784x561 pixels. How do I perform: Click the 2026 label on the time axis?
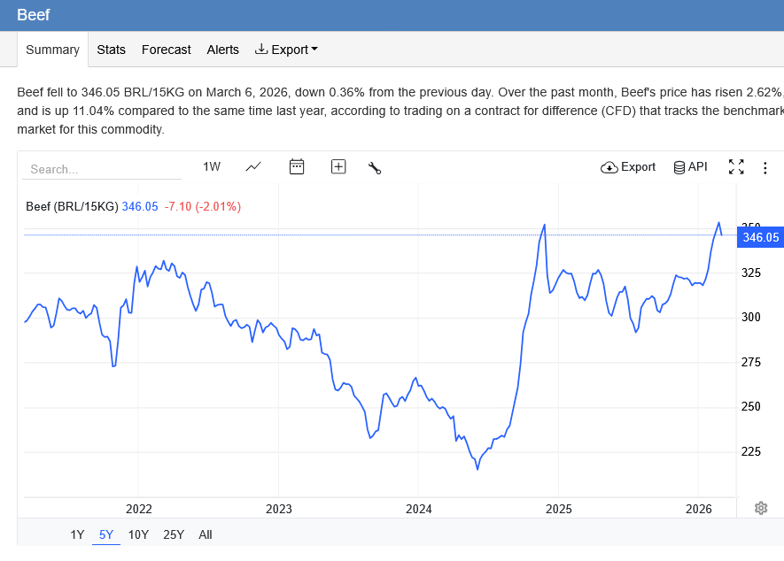[698, 509]
